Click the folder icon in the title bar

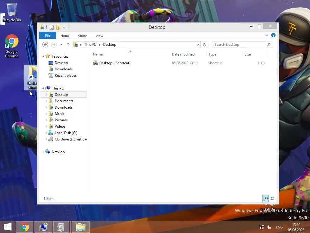42,27
